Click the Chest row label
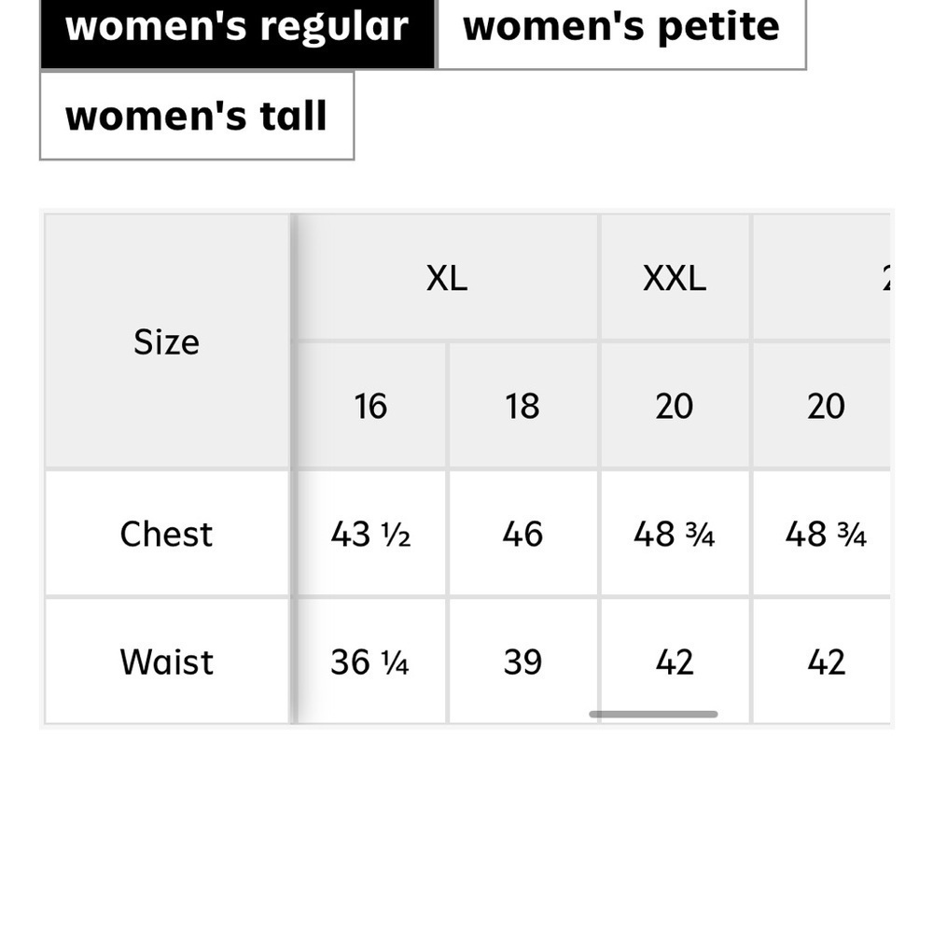Image resolution: width=933 pixels, height=933 pixels. (167, 534)
